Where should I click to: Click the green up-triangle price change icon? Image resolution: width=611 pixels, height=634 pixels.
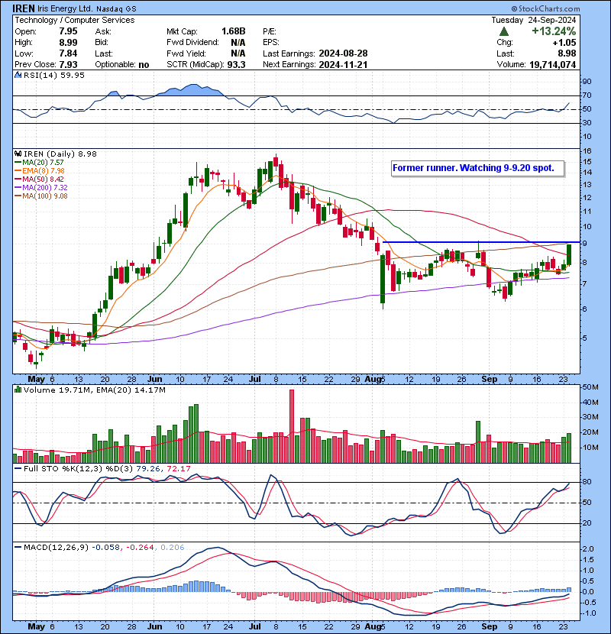[x=503, y=31]
